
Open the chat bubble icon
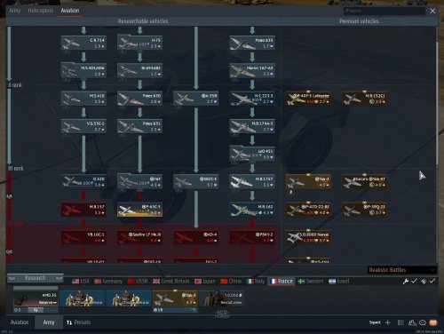[423, 322]
